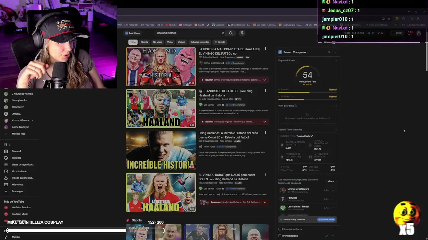This screenshot has width=428, height=240.
Task: Open the 'INCREÍBLE HISTORIA' video thumbnail
Action: pos(161,150)
